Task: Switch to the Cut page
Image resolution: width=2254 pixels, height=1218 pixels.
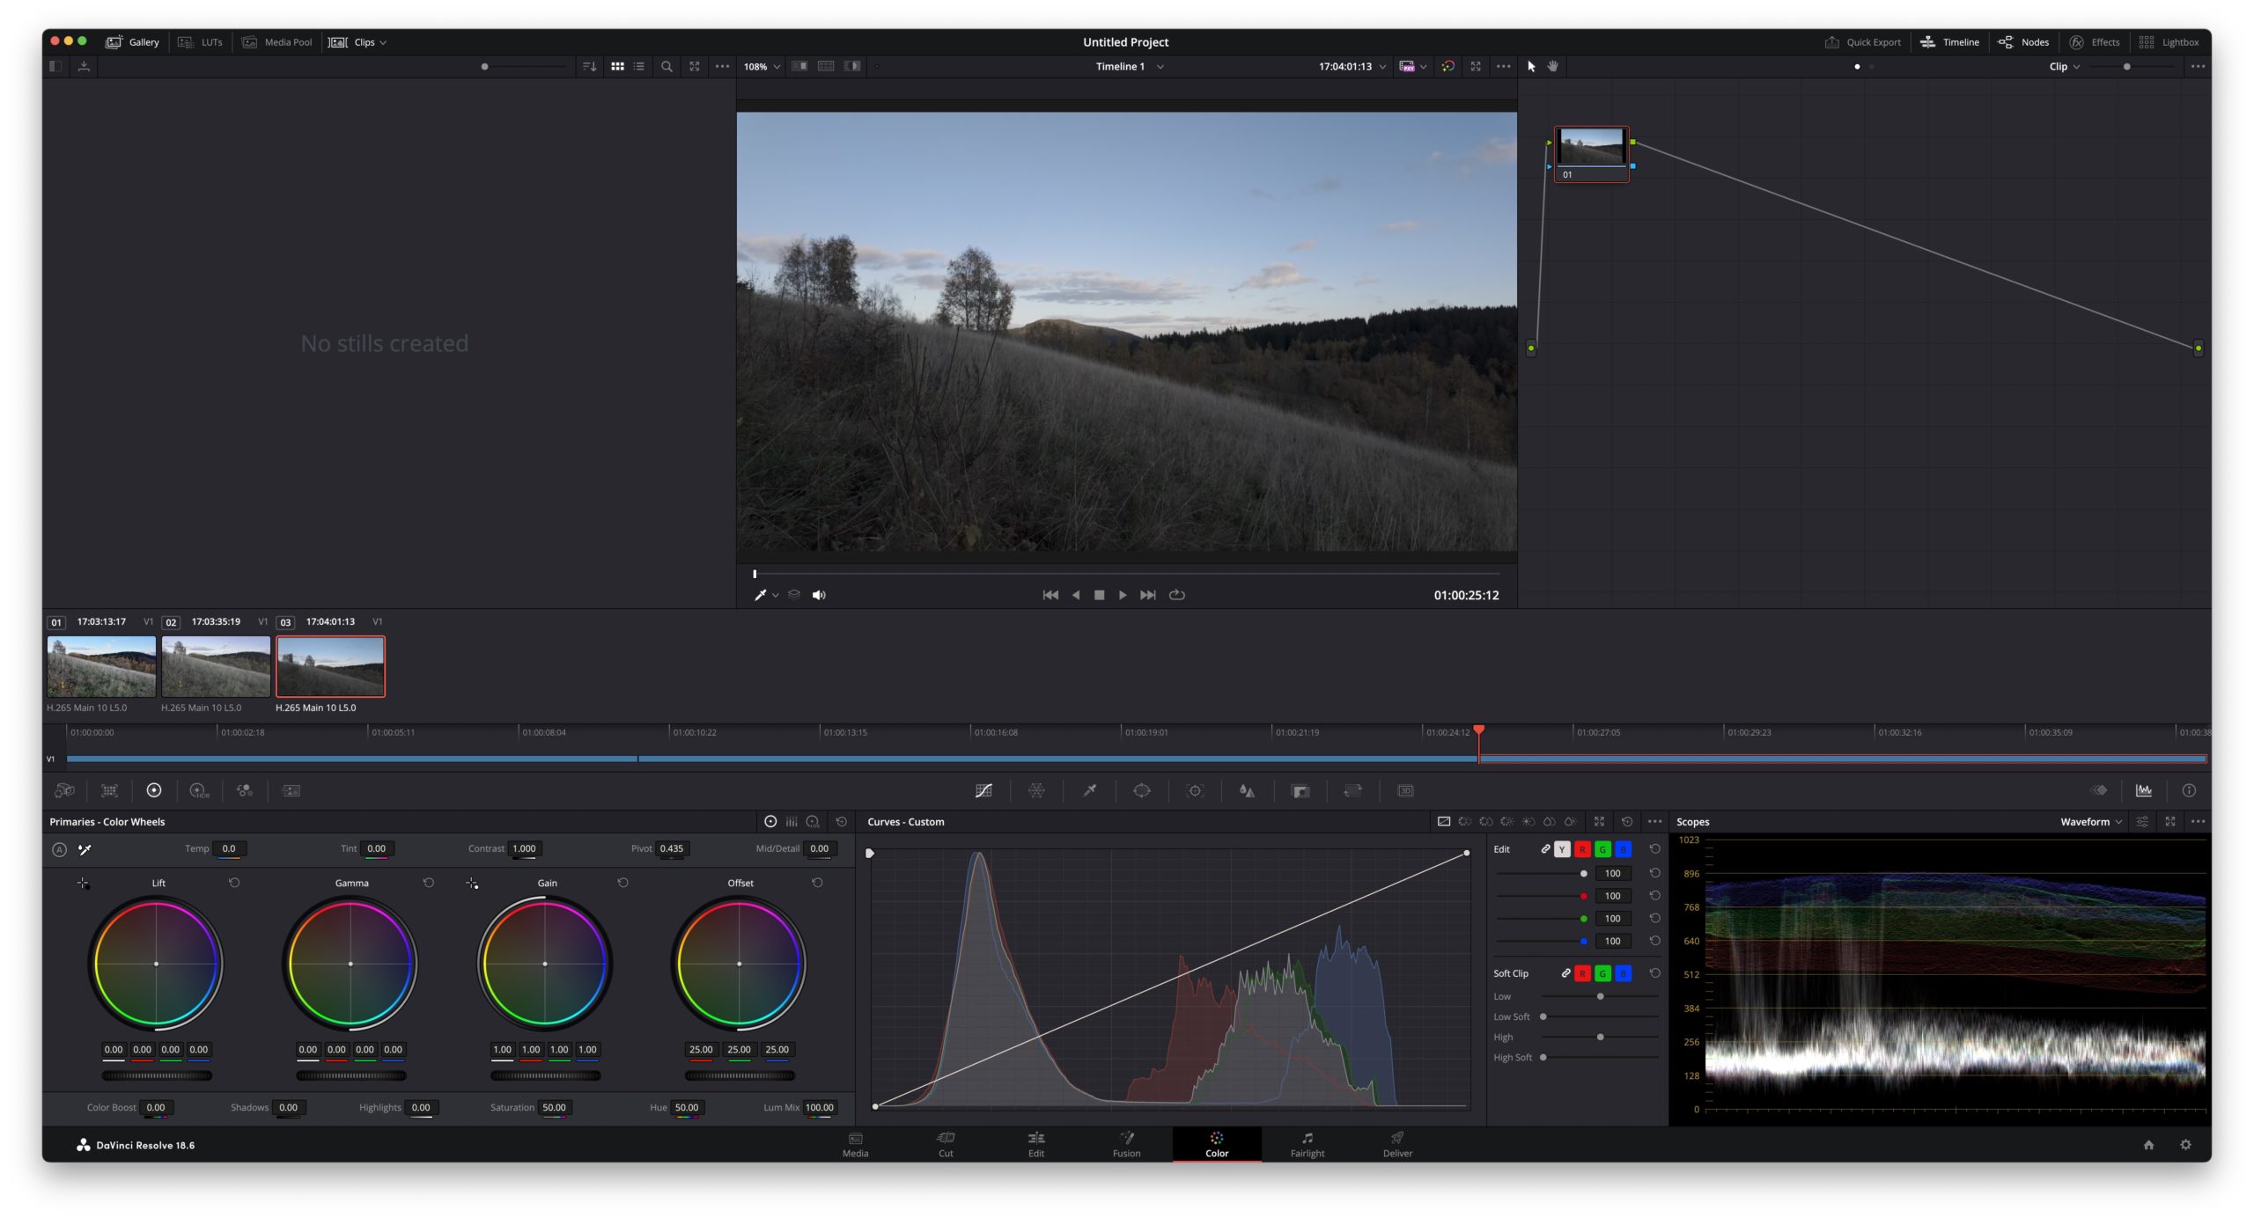Action: [946, 1144]
